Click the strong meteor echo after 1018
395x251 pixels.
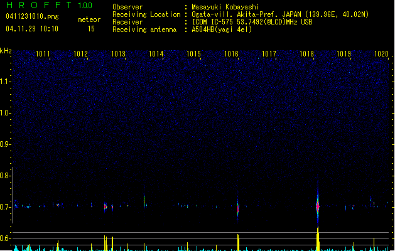[318, 206]
